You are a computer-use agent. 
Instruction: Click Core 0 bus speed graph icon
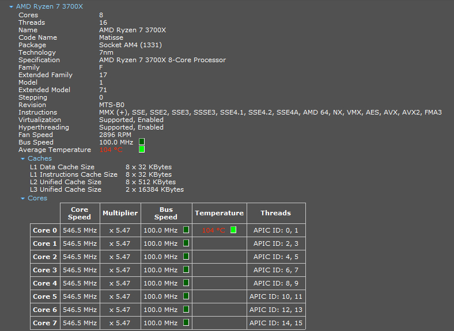pyautogui.click(x=186, y=230)
